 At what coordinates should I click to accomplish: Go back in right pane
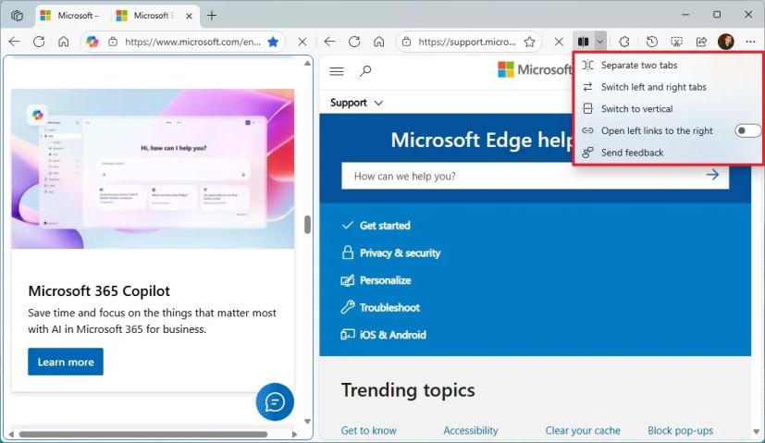[x=330, y=42]
